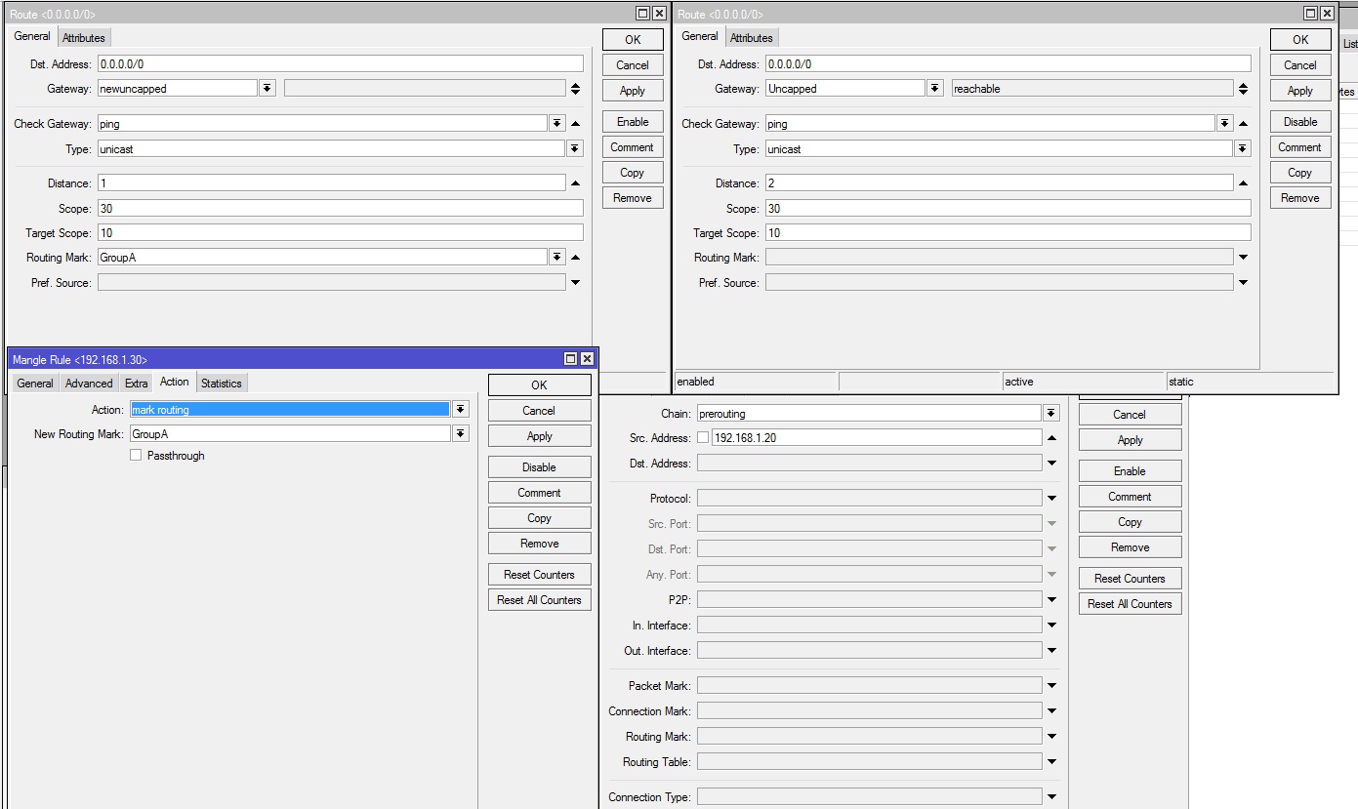Click Scope field in newuncapped Route window

click(340, 208)
